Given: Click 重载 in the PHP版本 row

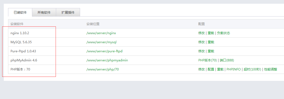Looking at the screenshot, I should 220,69.
